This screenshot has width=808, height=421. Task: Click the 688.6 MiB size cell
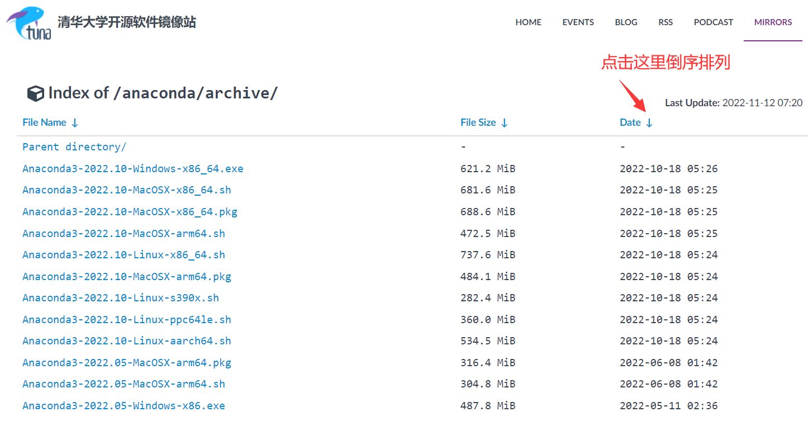pyautogui.click(x=488, y=212)
